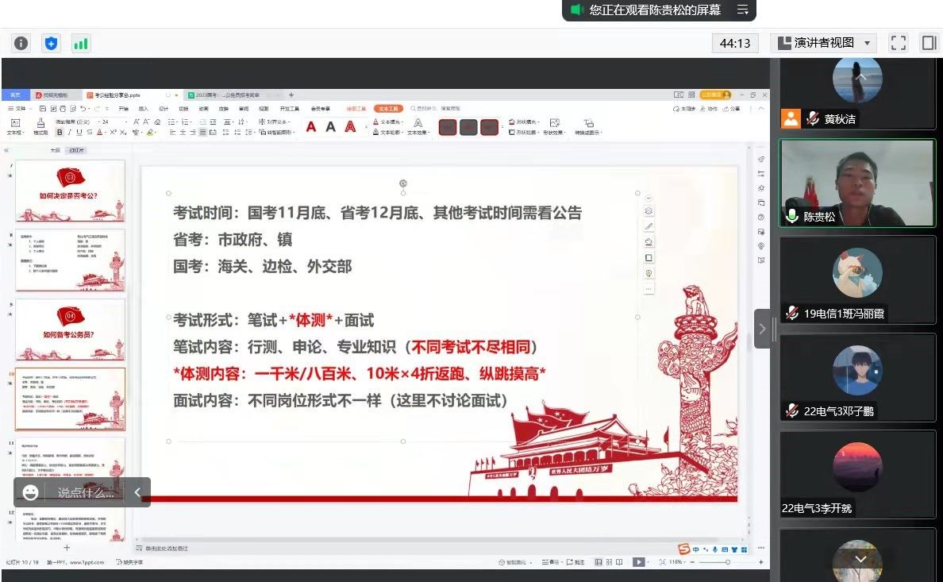Collapse the chat bar with the chevron
Viewport: 943px width, 582px height.
click(x=137, y=492)
